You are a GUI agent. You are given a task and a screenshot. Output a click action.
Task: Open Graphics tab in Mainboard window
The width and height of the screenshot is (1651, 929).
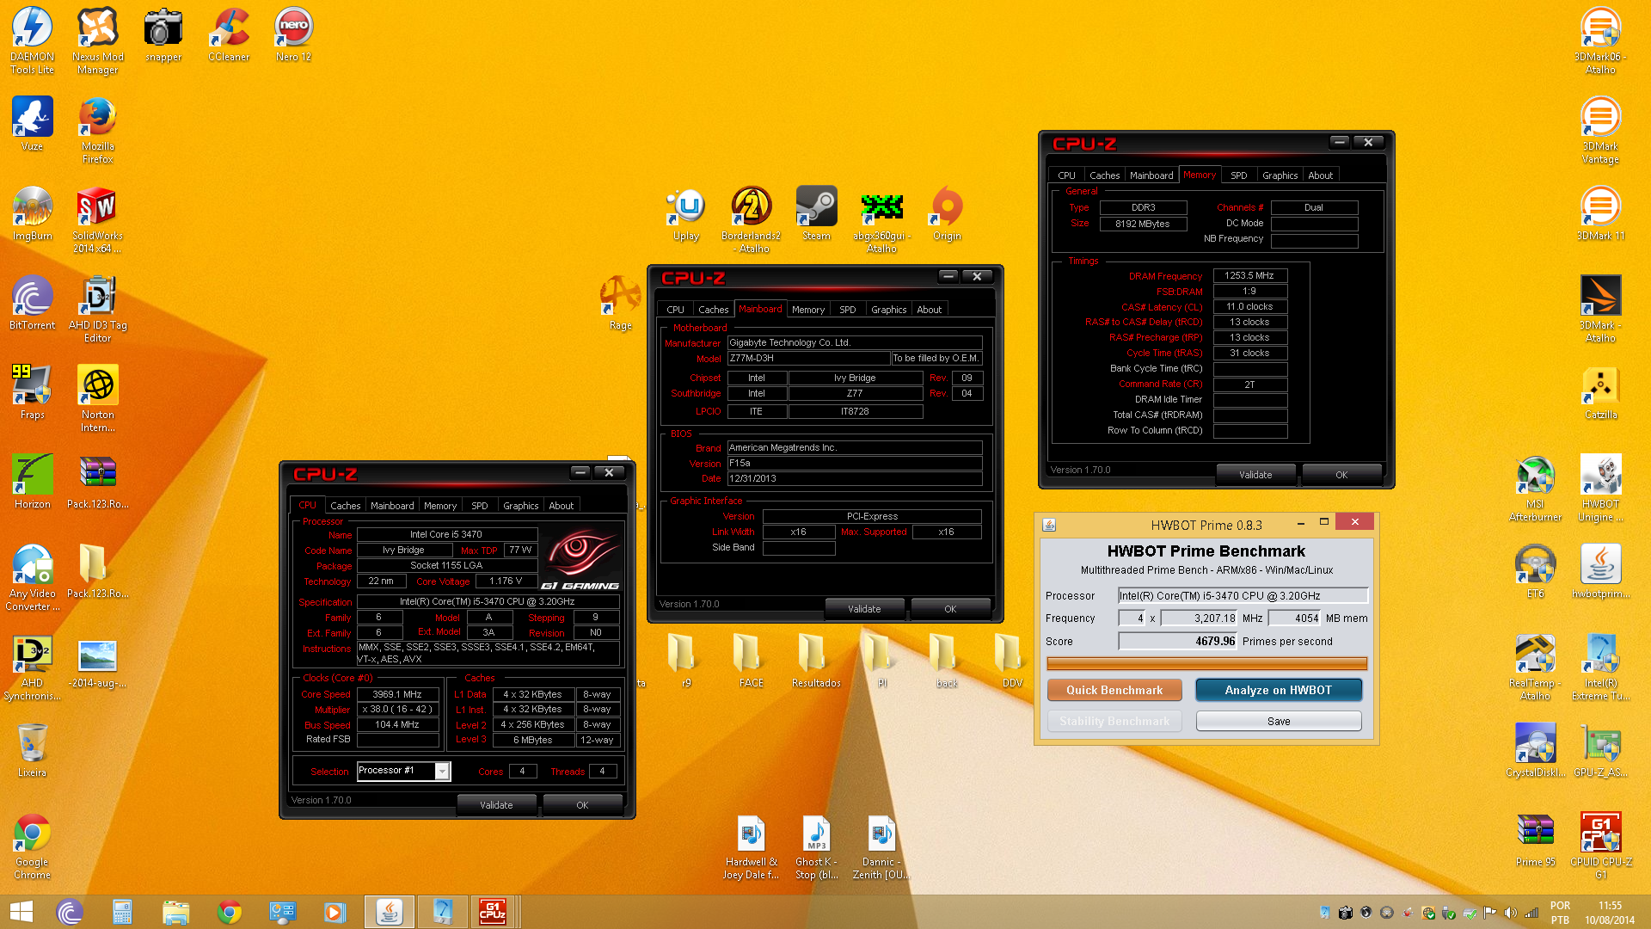tap(888, 310)
